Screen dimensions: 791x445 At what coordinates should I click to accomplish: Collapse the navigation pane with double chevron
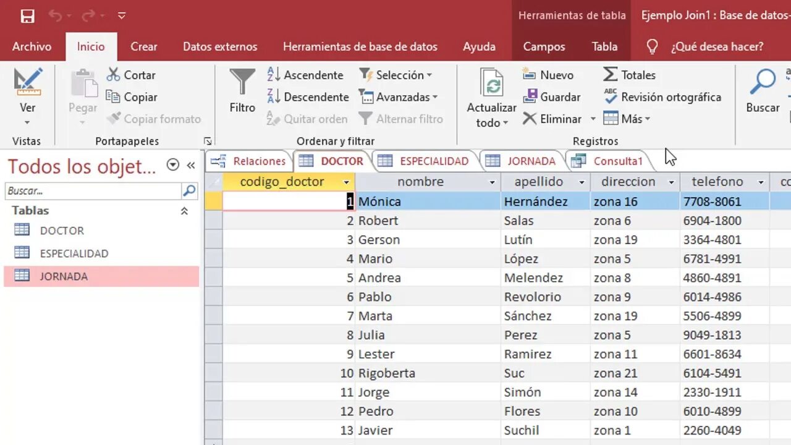coord(191,165)
